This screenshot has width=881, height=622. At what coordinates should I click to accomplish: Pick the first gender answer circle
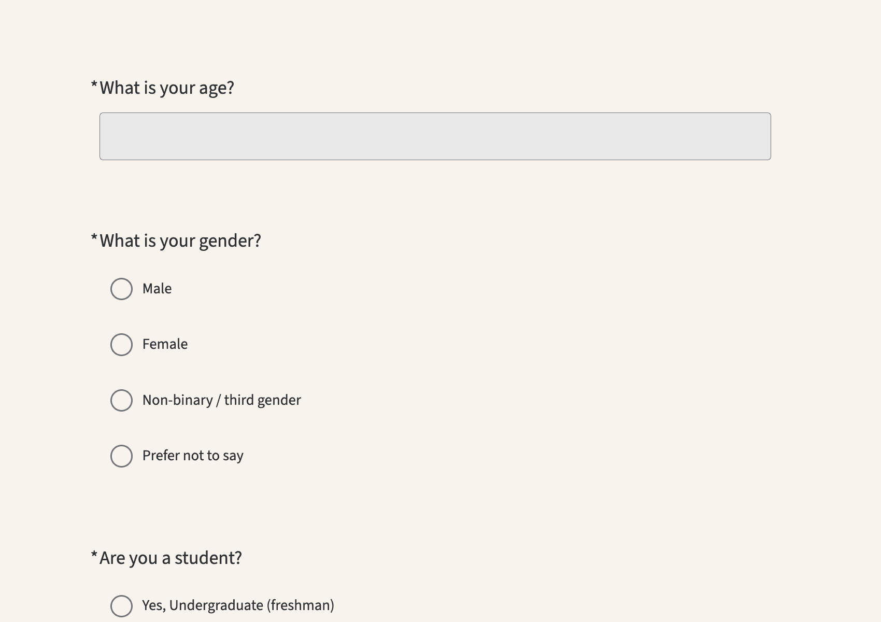[121, 289]
